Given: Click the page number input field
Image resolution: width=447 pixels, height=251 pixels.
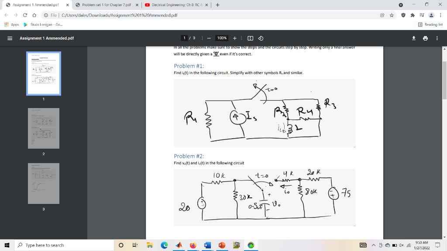Looking at the screenshot, I should tap(184, 38).
